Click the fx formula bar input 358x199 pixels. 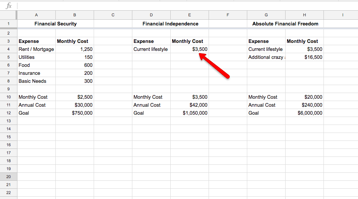(187, 6)
